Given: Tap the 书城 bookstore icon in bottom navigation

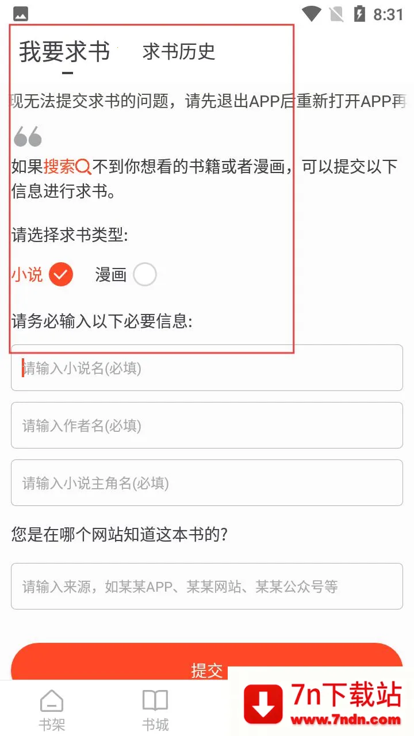Looking at the screenshot, I should coord(155,703).
